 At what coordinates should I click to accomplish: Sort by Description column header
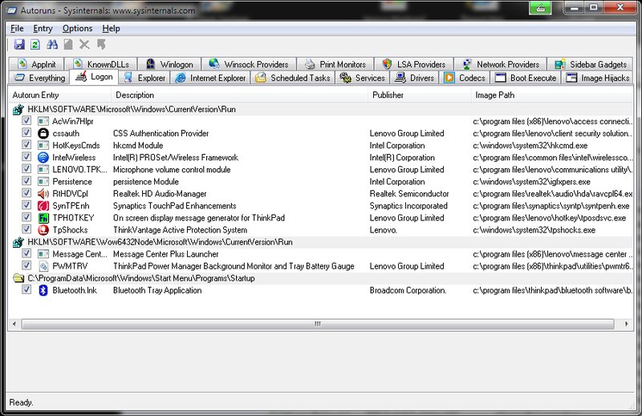point(239,95)
